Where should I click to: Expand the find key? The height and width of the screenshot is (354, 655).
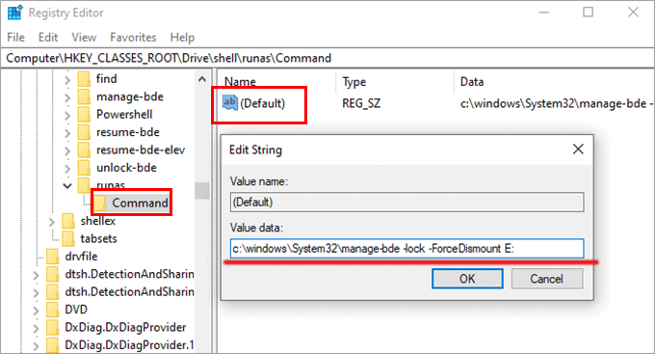(67, 79)
